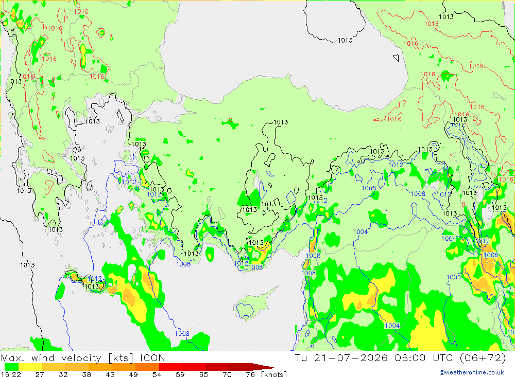Click the legend value '32'
This screenshot has height=377, width=515.
(x=63, y=374)
